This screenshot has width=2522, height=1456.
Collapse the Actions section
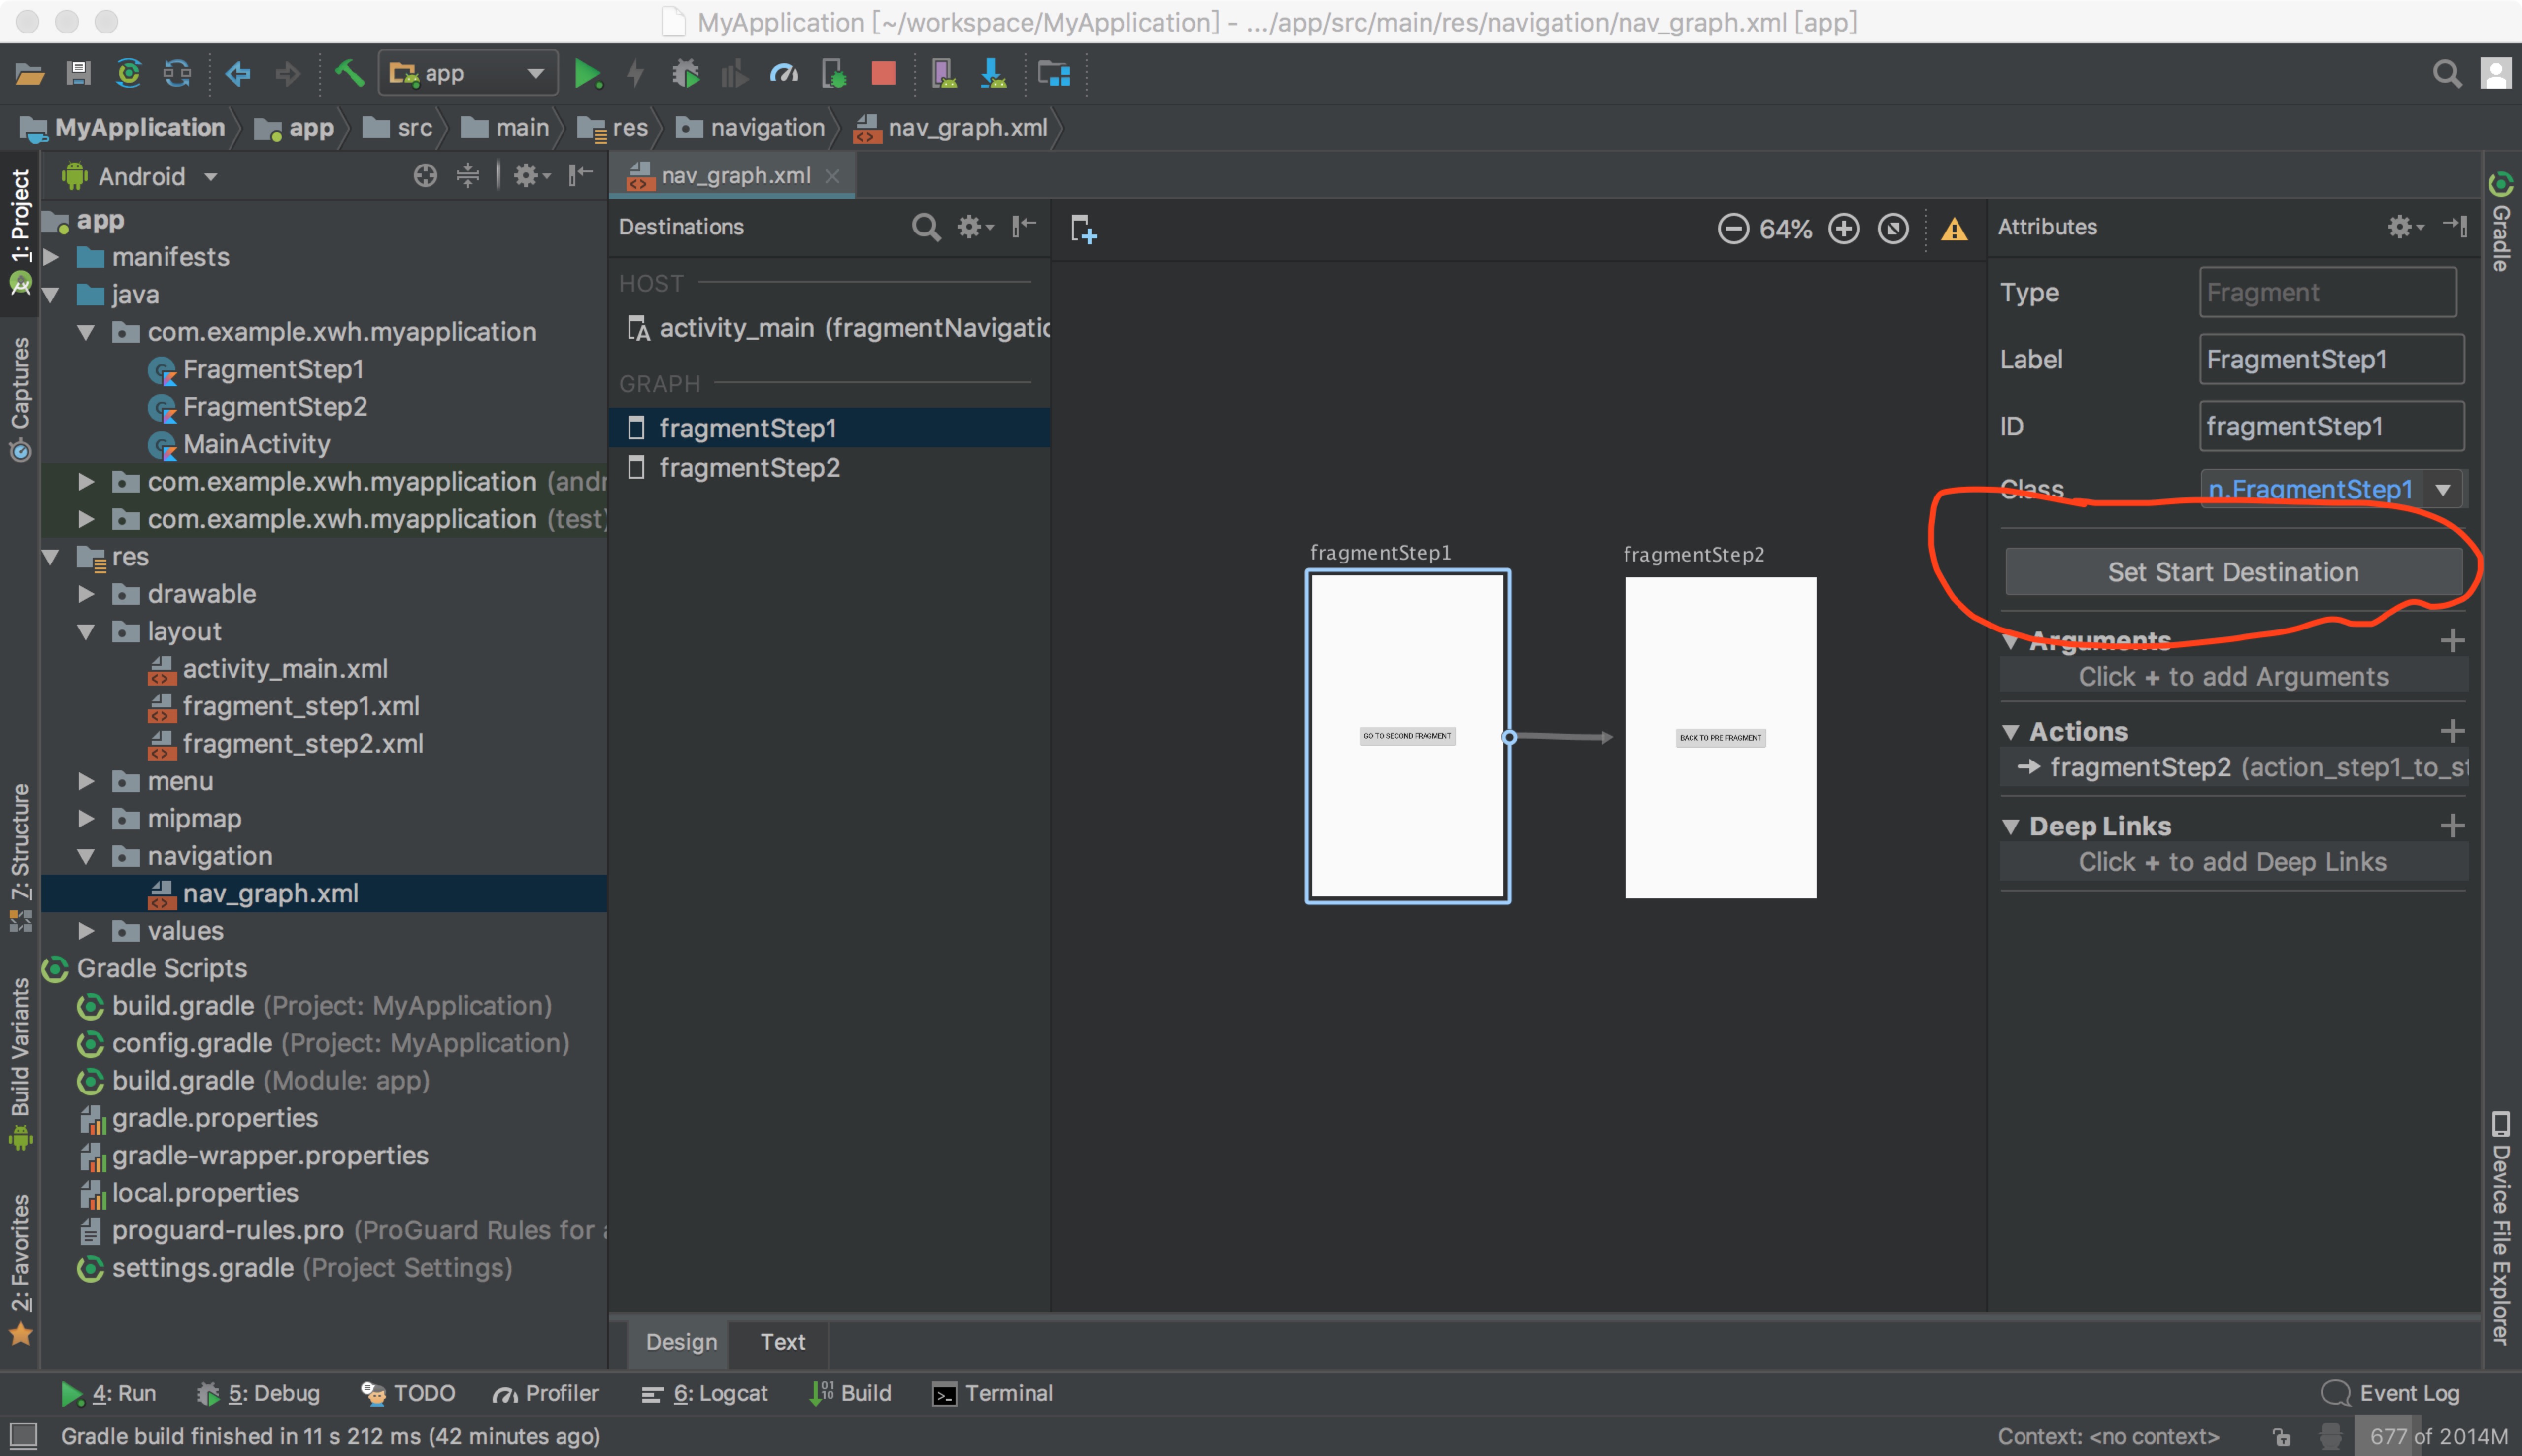[2010, 732]
